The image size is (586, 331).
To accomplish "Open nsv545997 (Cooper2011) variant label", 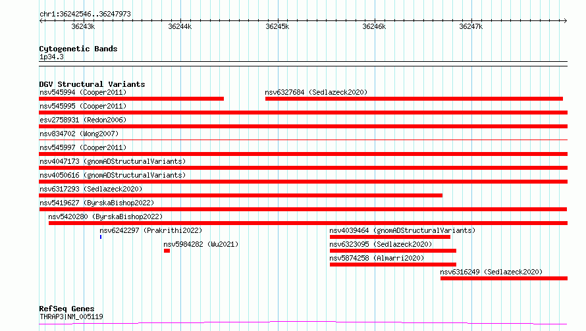I will (x=83, y=147).
